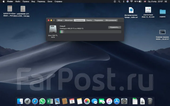Viewport: 170px width, 106px height.
Task: Open the spreadsheet document in Dock
Action: [135, 101]
